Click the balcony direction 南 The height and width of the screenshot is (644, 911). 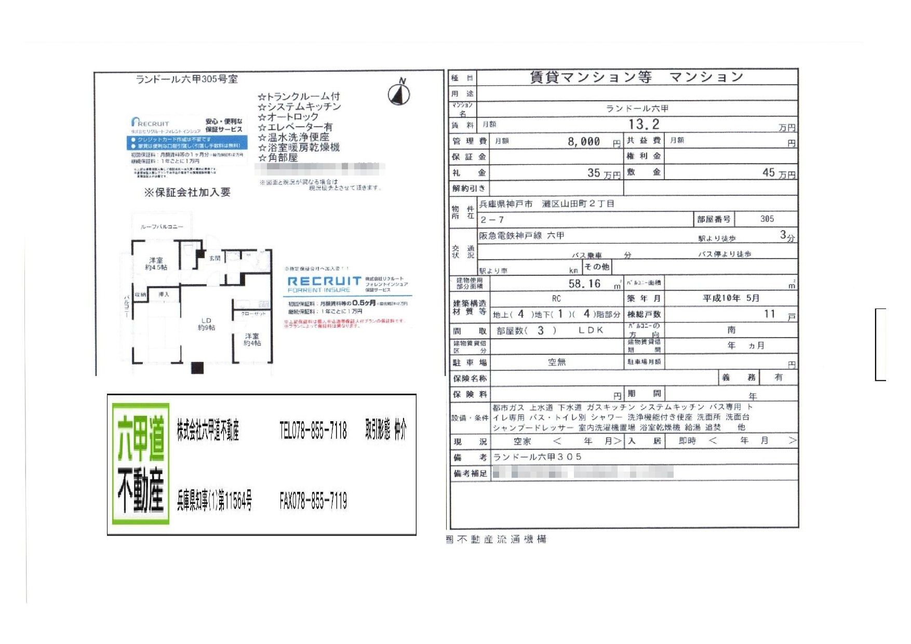[x=731, y=330]
